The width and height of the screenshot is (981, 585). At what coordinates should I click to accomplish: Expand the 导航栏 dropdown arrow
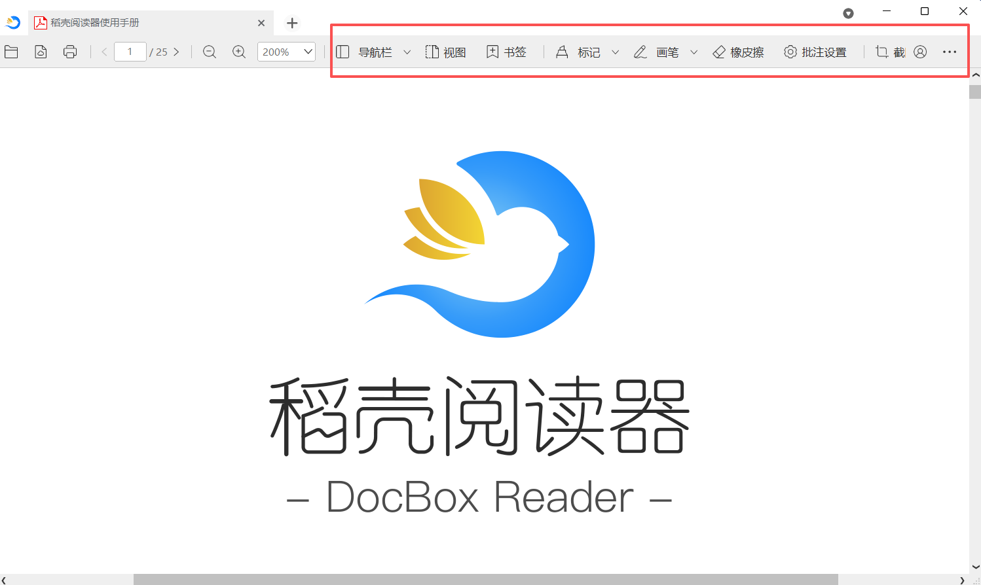pos(407,52)
